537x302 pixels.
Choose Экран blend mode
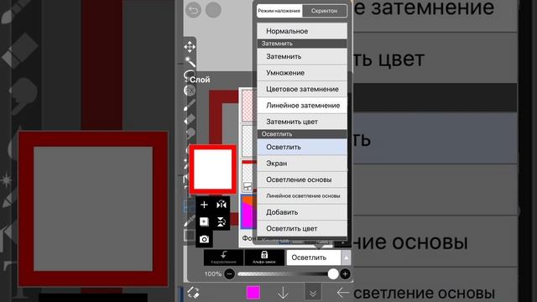coord(302,164)
